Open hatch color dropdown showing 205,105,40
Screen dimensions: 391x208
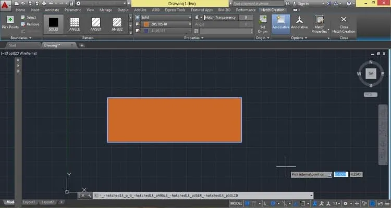click(x=166, y=24)
